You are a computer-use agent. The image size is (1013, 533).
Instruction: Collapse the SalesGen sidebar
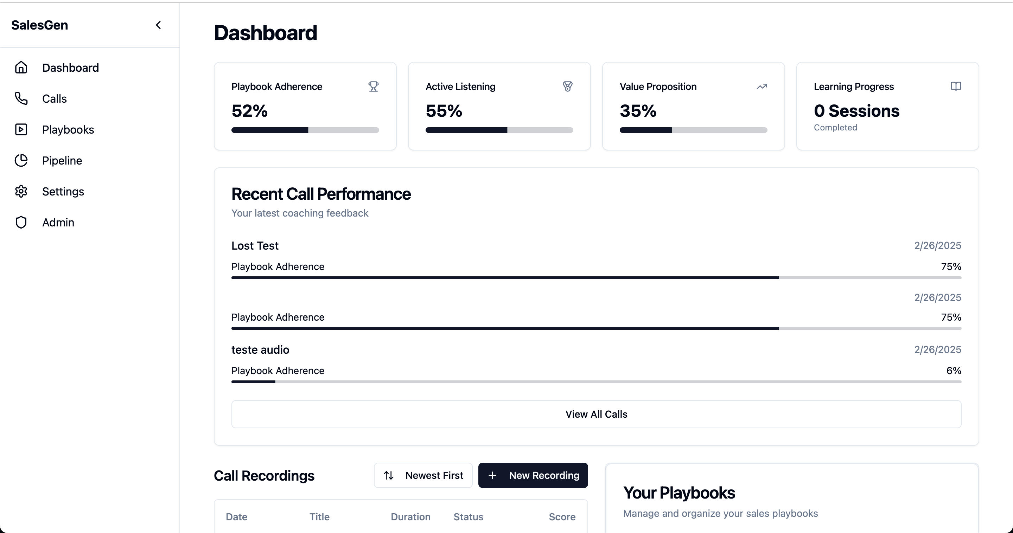point(159,25)
